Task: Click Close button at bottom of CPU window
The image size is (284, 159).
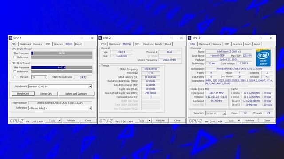Action: click(x=267, y=121)
